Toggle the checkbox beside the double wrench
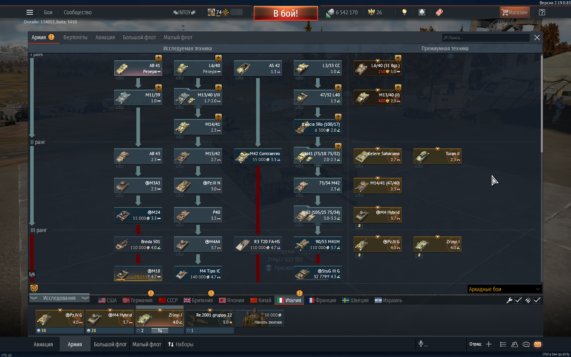Image resolution: width=571 pixels, height=357 pixels. pyautogui.click(x=537, y=300)
